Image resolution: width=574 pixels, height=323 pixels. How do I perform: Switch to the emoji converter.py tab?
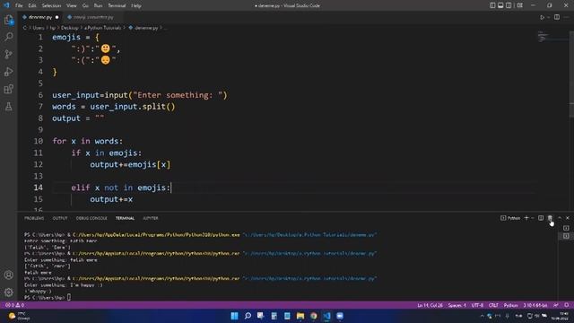click(93, 17)
